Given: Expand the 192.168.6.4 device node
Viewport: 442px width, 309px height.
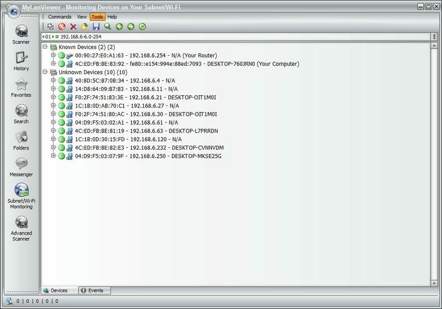Looking at the screenshot, I should pos(54,81).
